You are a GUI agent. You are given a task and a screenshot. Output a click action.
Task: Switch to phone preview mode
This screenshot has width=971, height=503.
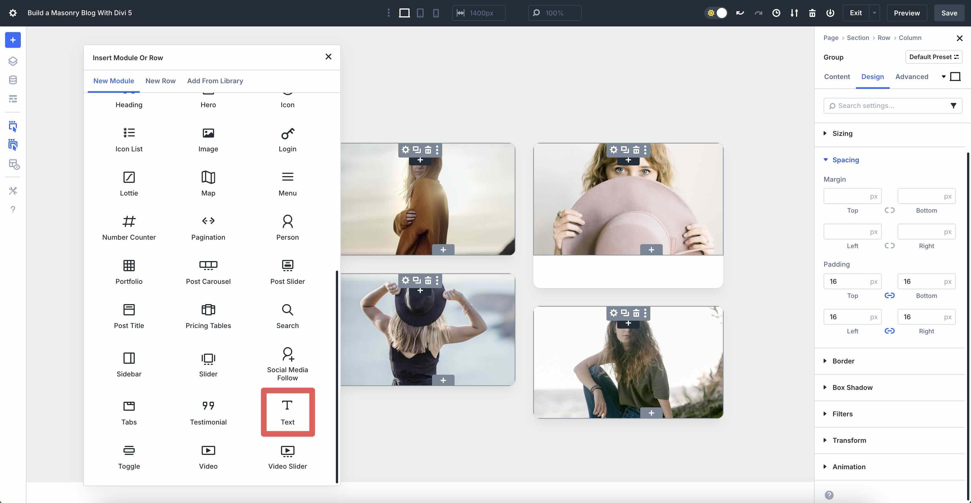click(x=436, y=13)
